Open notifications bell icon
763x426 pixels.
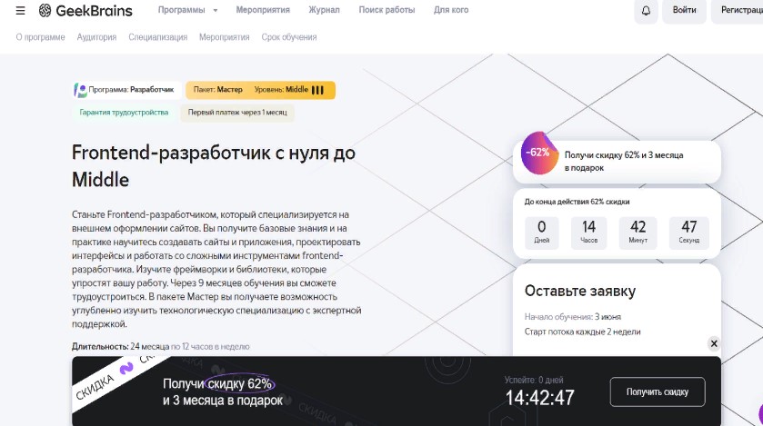[646, 10]
